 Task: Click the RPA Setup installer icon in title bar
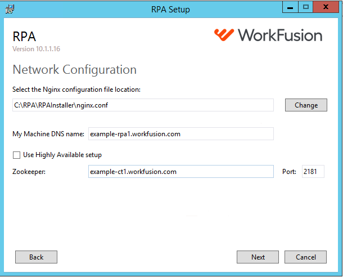point(10,9)
